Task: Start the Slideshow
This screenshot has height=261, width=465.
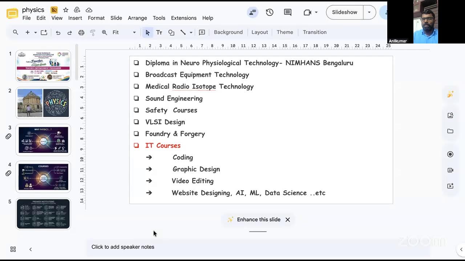Action: [x=345, y=12]
